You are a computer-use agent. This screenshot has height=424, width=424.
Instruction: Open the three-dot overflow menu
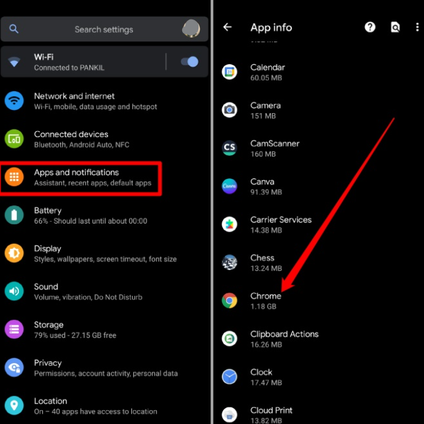tap(417, 27)
